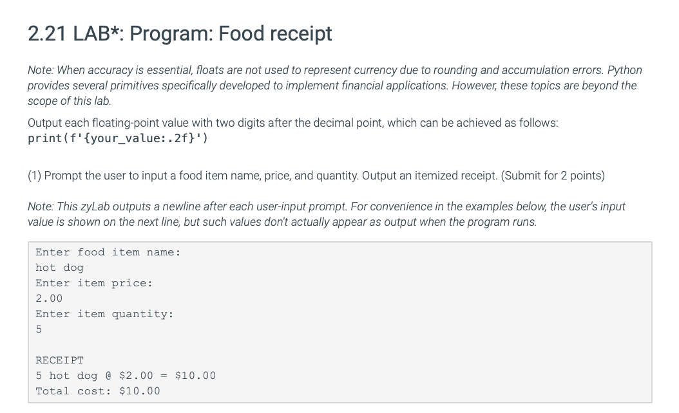Click the '2.00' price input line
679x413 pixels.
tap(49, 298)
